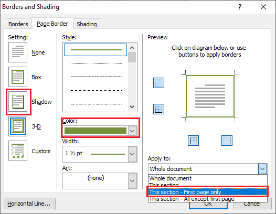Toggle the right border preview button
The height and width of the screenshot is (214, 276).
click(x=227, y=141)
